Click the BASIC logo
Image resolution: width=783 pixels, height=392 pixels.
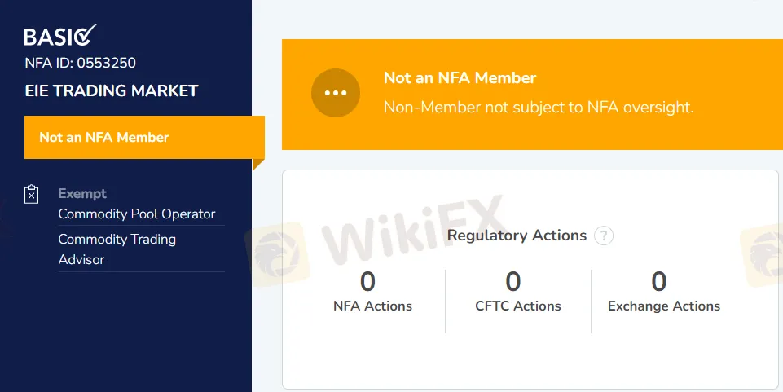pyautogui.click(x=60, y=36)
